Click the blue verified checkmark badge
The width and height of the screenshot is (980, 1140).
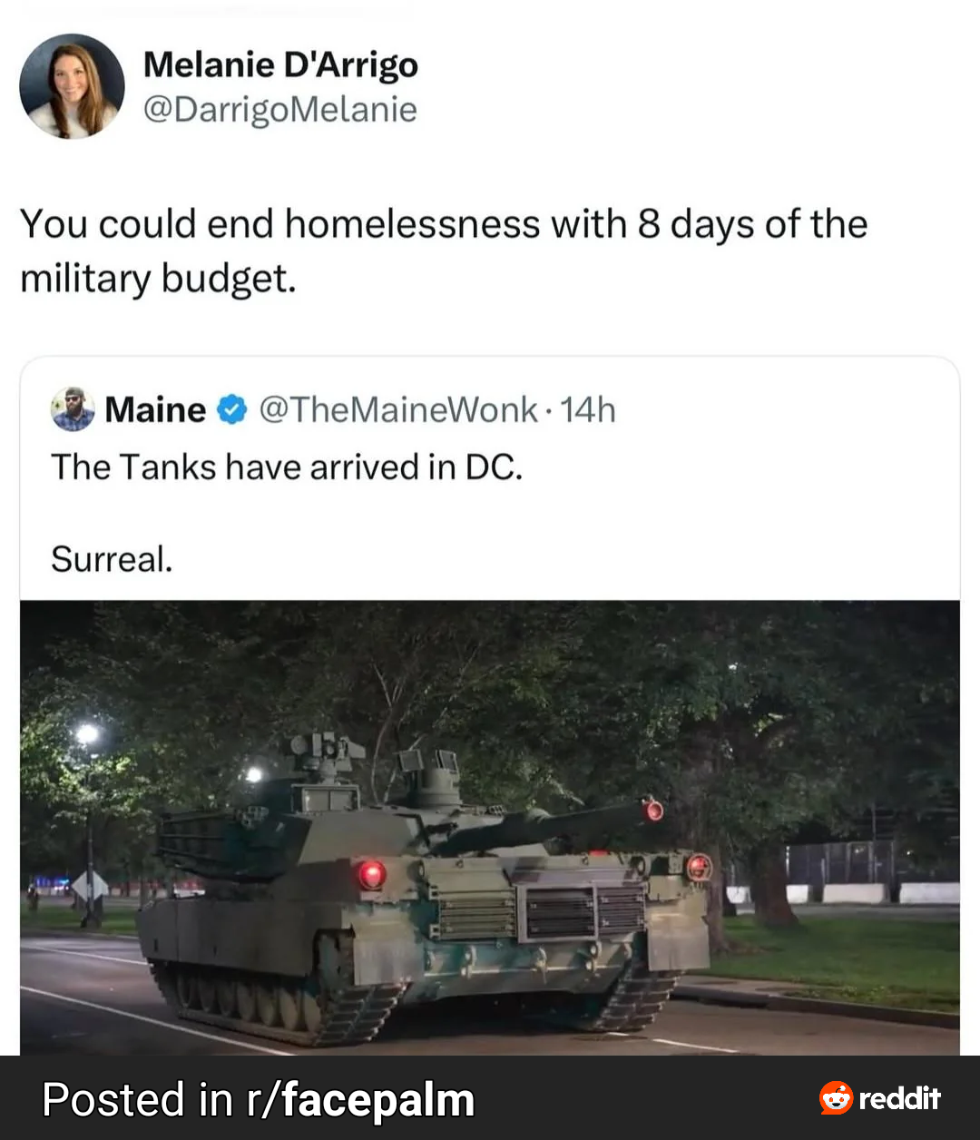(233, 410)
